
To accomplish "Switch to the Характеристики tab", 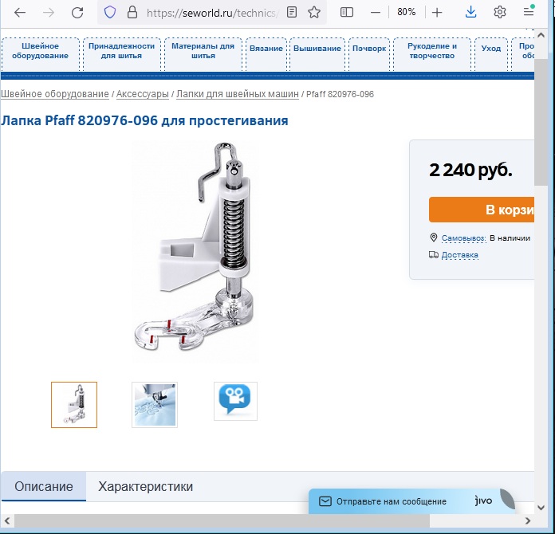I will (x=145, y=487).
